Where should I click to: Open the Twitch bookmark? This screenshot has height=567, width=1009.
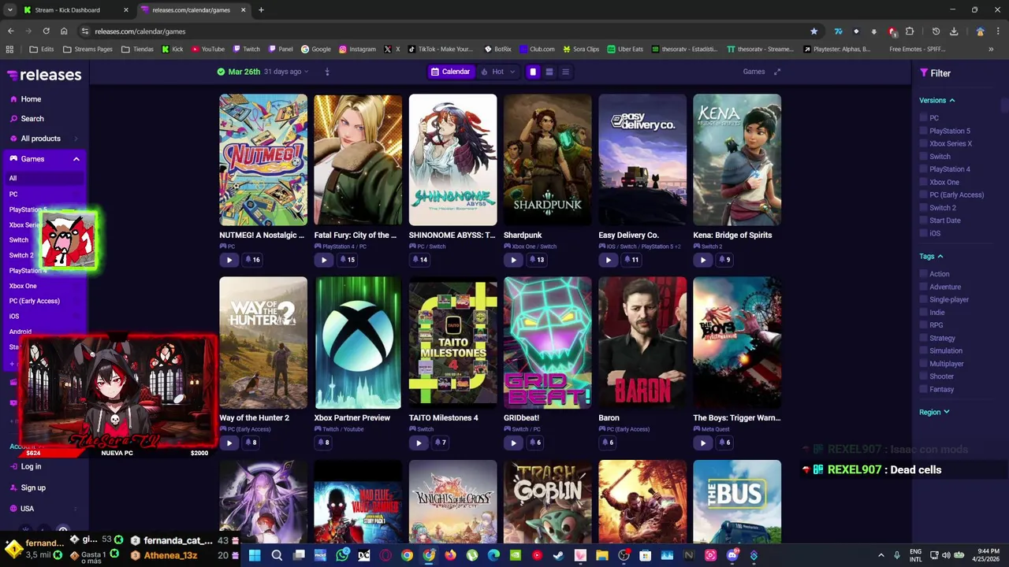point(247,50)
